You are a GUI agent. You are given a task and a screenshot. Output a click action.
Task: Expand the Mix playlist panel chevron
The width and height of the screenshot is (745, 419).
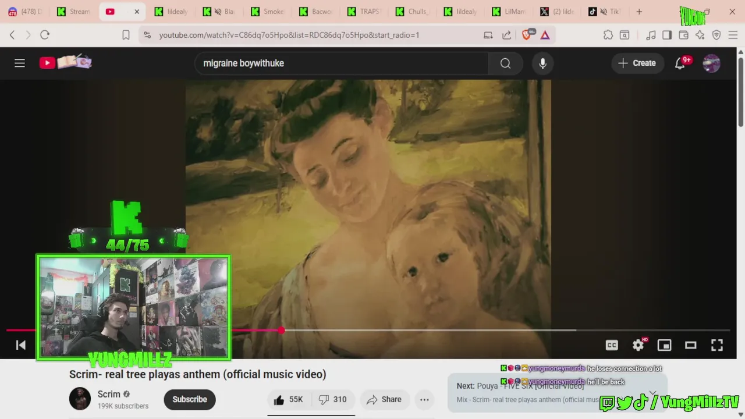tap(652, 394)
